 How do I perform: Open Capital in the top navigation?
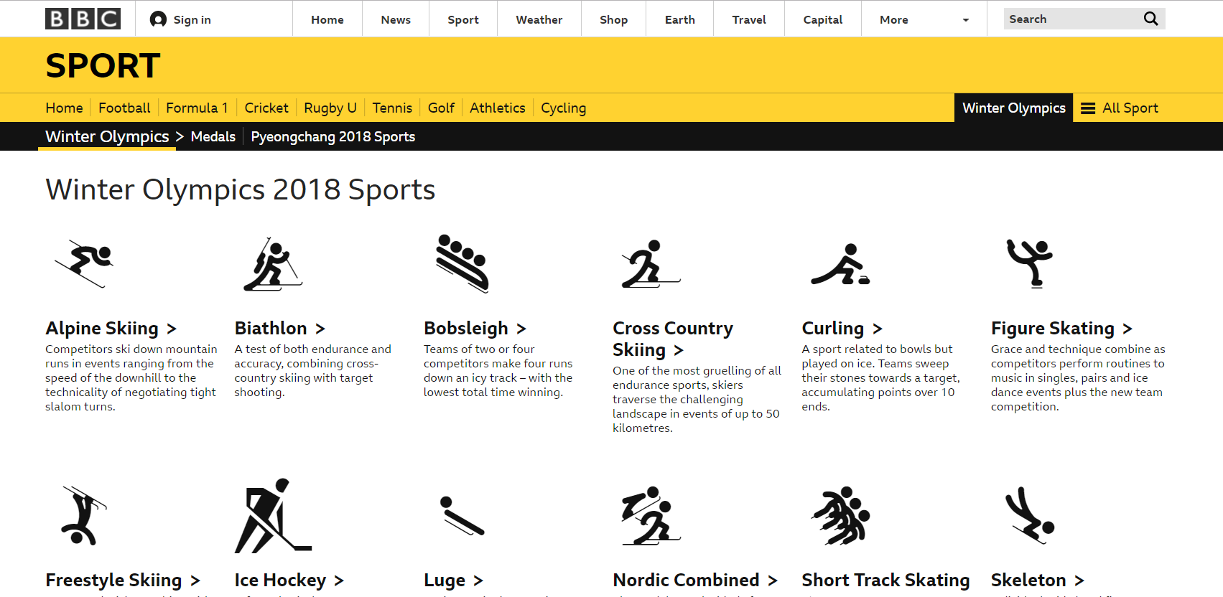click(823, 20)
